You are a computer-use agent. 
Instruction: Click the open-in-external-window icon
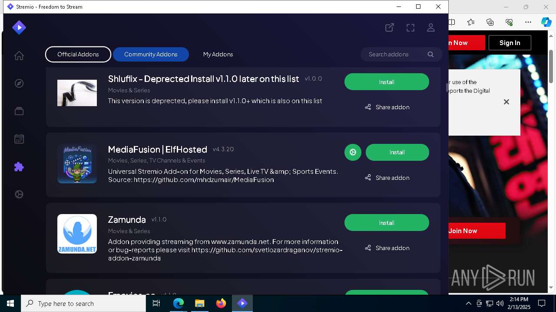[390, 28]
